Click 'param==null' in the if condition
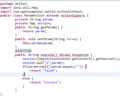The width and height of the screenshot is (120, 97). click(38, 67)
